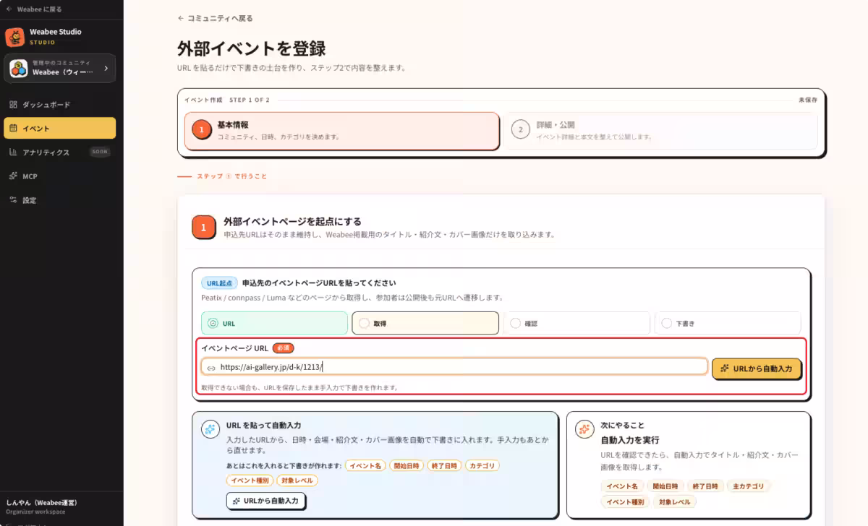Select the 確認 progress step

pos(576,323)
